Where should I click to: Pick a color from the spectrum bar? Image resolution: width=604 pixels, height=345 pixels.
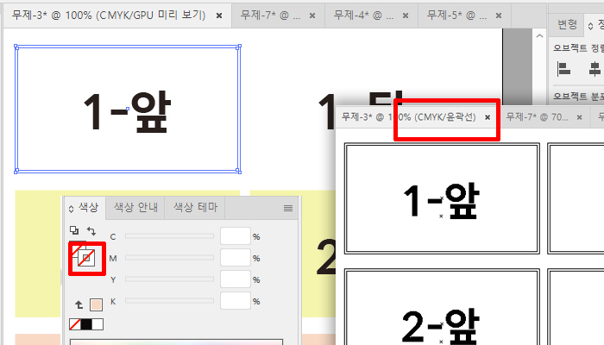coord(176,342)
